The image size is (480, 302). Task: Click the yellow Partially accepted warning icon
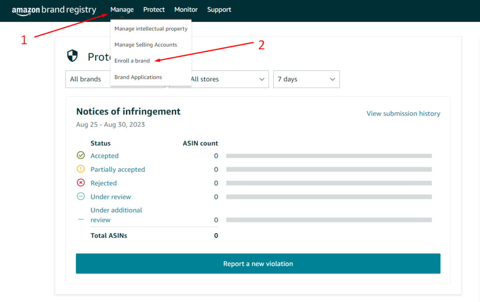point(81,169)
